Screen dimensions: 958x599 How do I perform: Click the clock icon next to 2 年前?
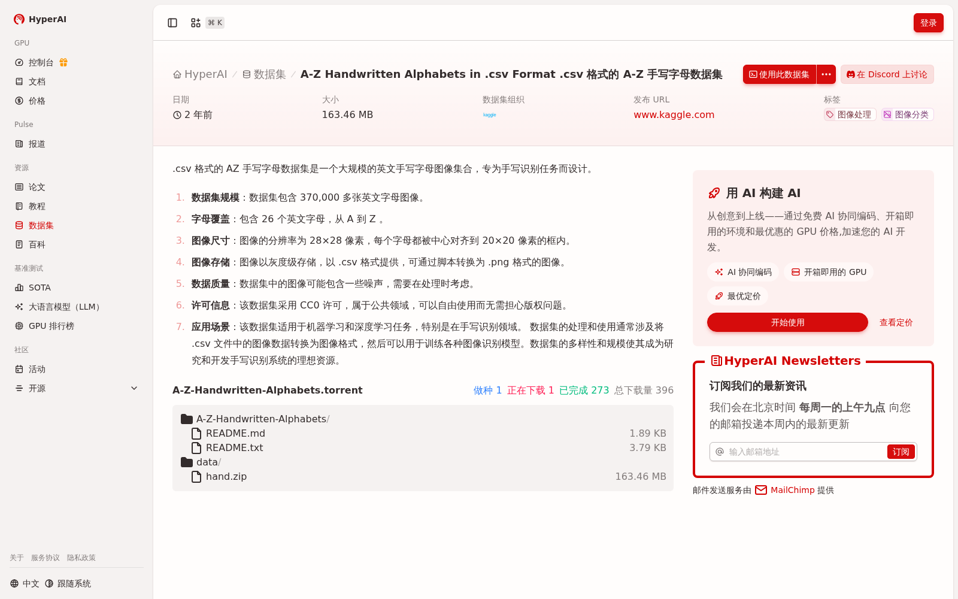click(x=177, y=115)
